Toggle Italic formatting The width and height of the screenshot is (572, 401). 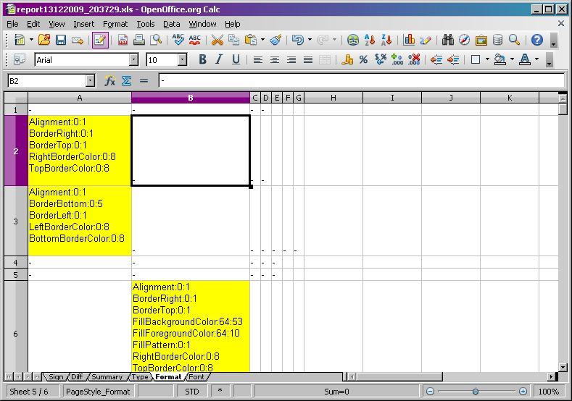click(219, 60)
